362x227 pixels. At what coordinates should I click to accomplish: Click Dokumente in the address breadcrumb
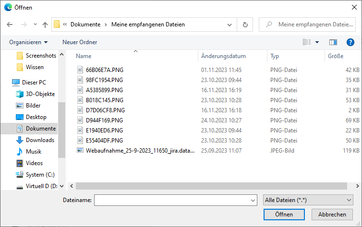(85, 24)
